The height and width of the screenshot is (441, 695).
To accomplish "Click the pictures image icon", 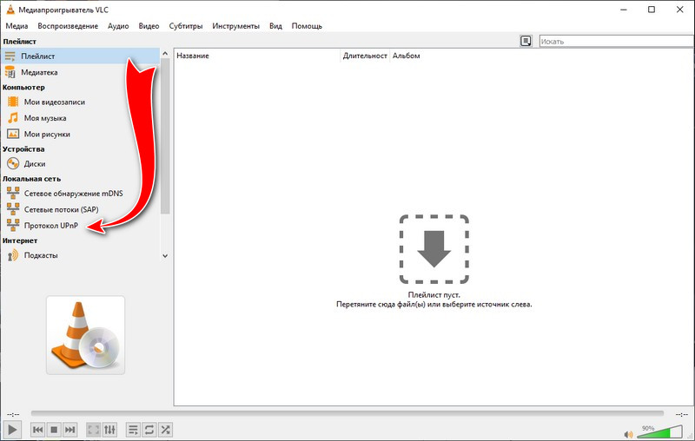I will (13, 134).
